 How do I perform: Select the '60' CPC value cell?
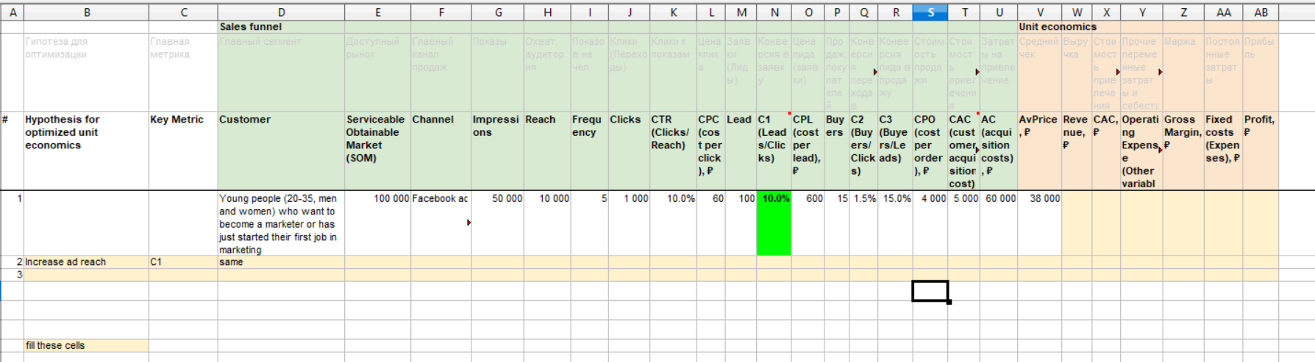(710, 223)
